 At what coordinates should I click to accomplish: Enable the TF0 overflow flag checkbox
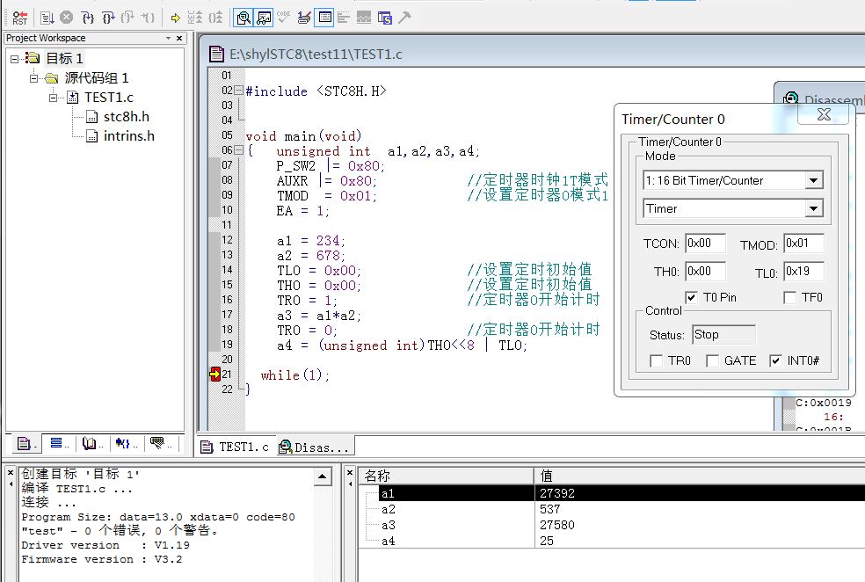coord(789,297)
